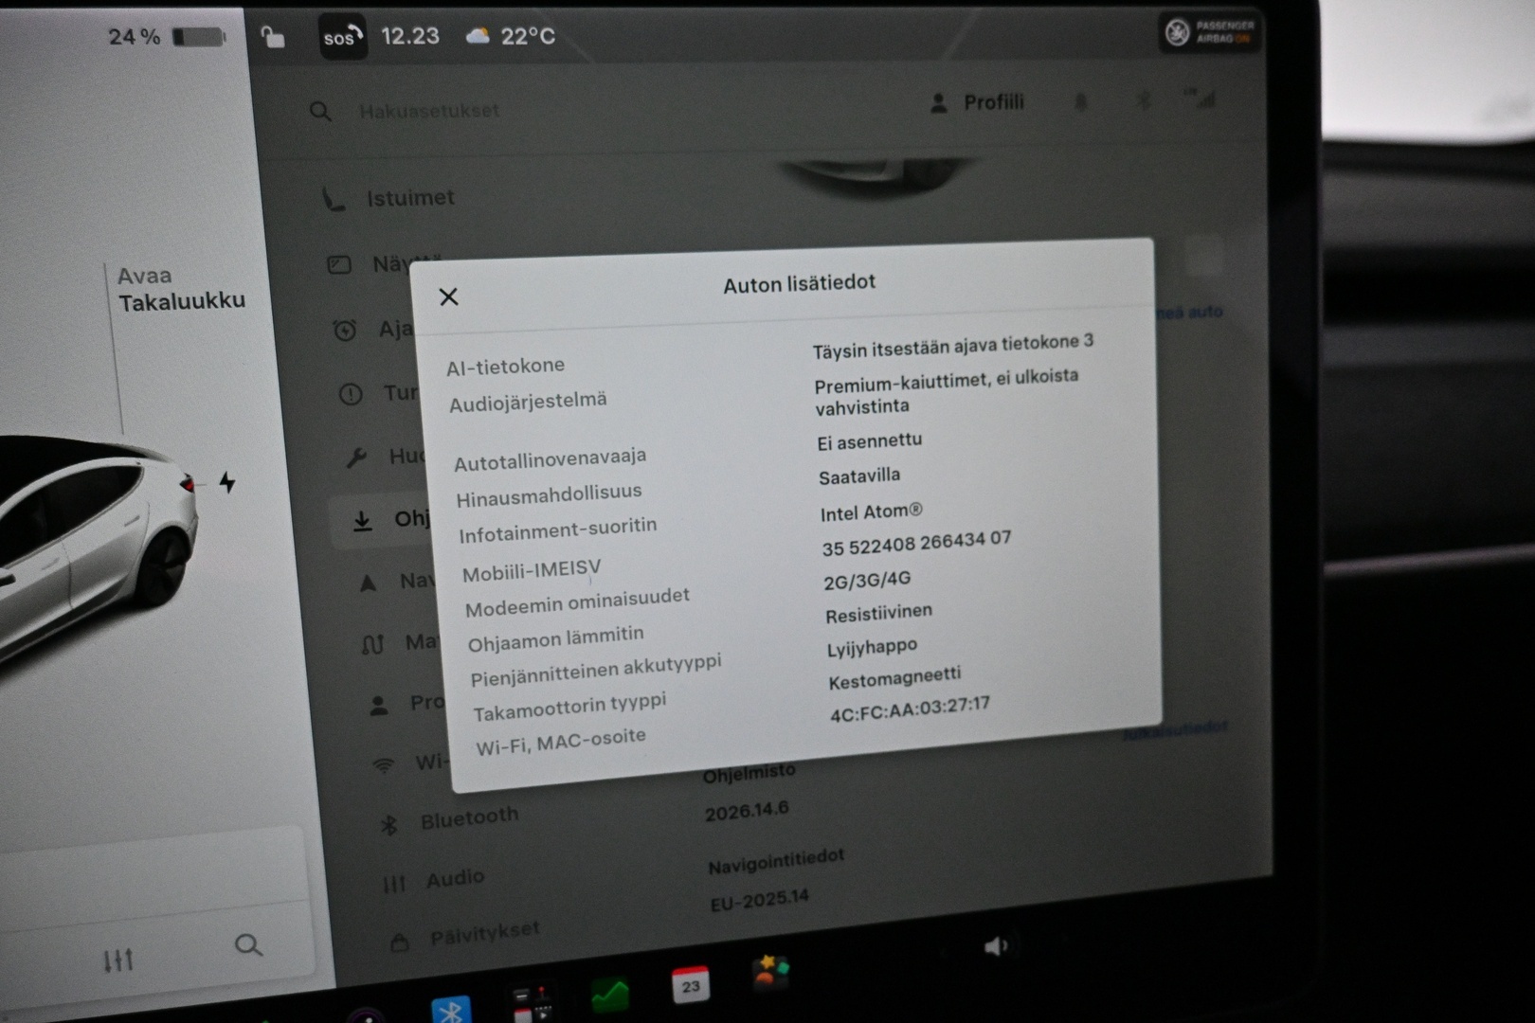Open the green stocks chart app
The image size is (1535, 1023).
tap(610, 996)
